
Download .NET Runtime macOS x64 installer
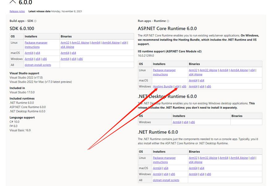click(x=166, y=168)
